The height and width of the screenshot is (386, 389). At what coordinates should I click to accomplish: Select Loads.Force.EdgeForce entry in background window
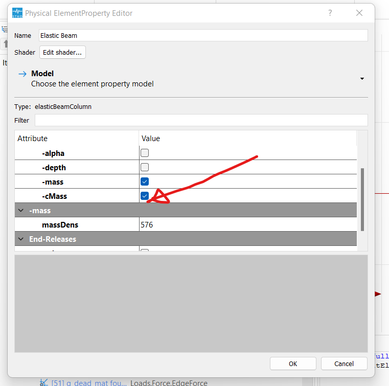pyautogui.click(x=169, y=383)
